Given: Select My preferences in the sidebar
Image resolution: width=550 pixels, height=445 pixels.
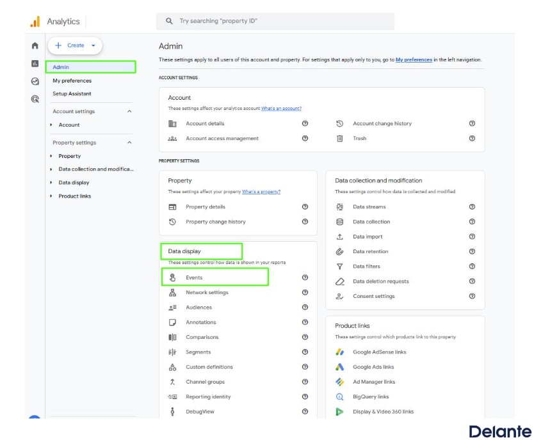Looking at the screenshot, I should 72,81.
